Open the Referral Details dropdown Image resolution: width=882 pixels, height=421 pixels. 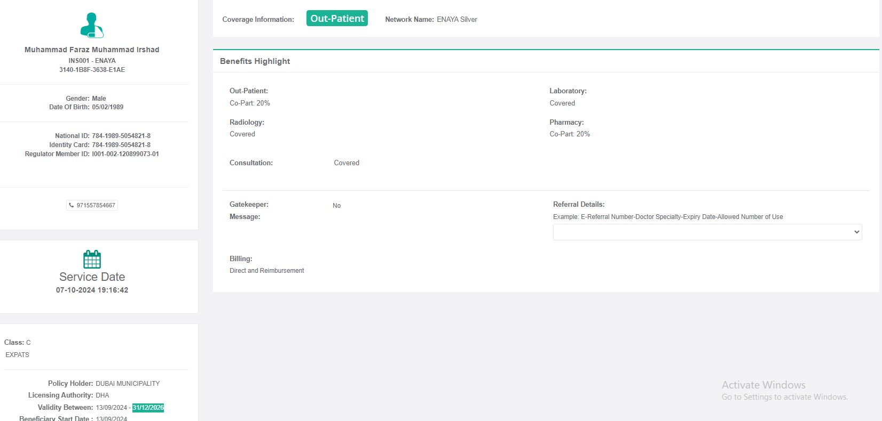click(707, 232)
